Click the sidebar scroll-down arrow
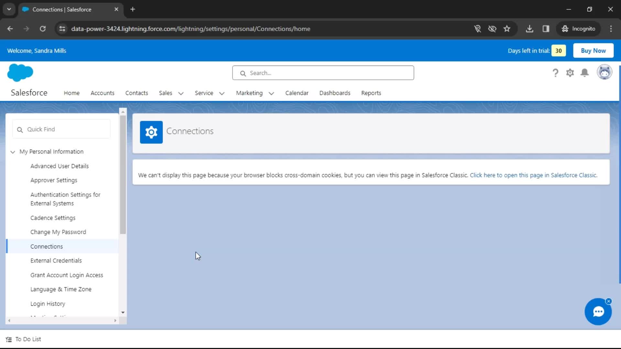The image size is (621, 349). [x=123, y=312]
